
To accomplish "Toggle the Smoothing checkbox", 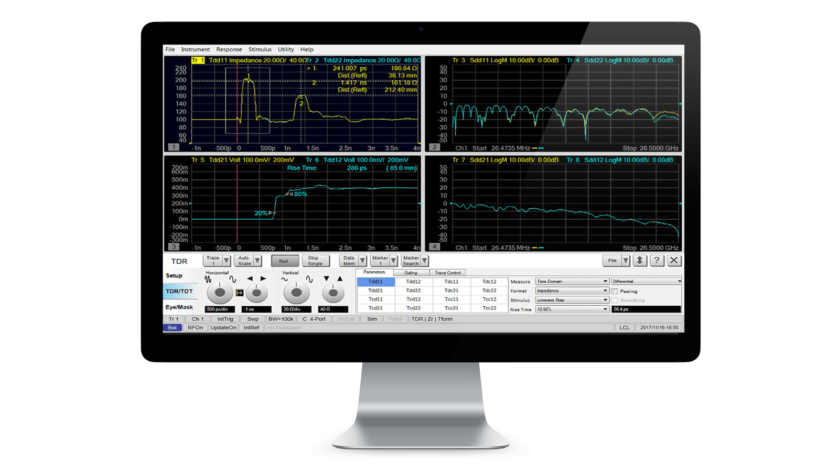I will coord(615,301).
